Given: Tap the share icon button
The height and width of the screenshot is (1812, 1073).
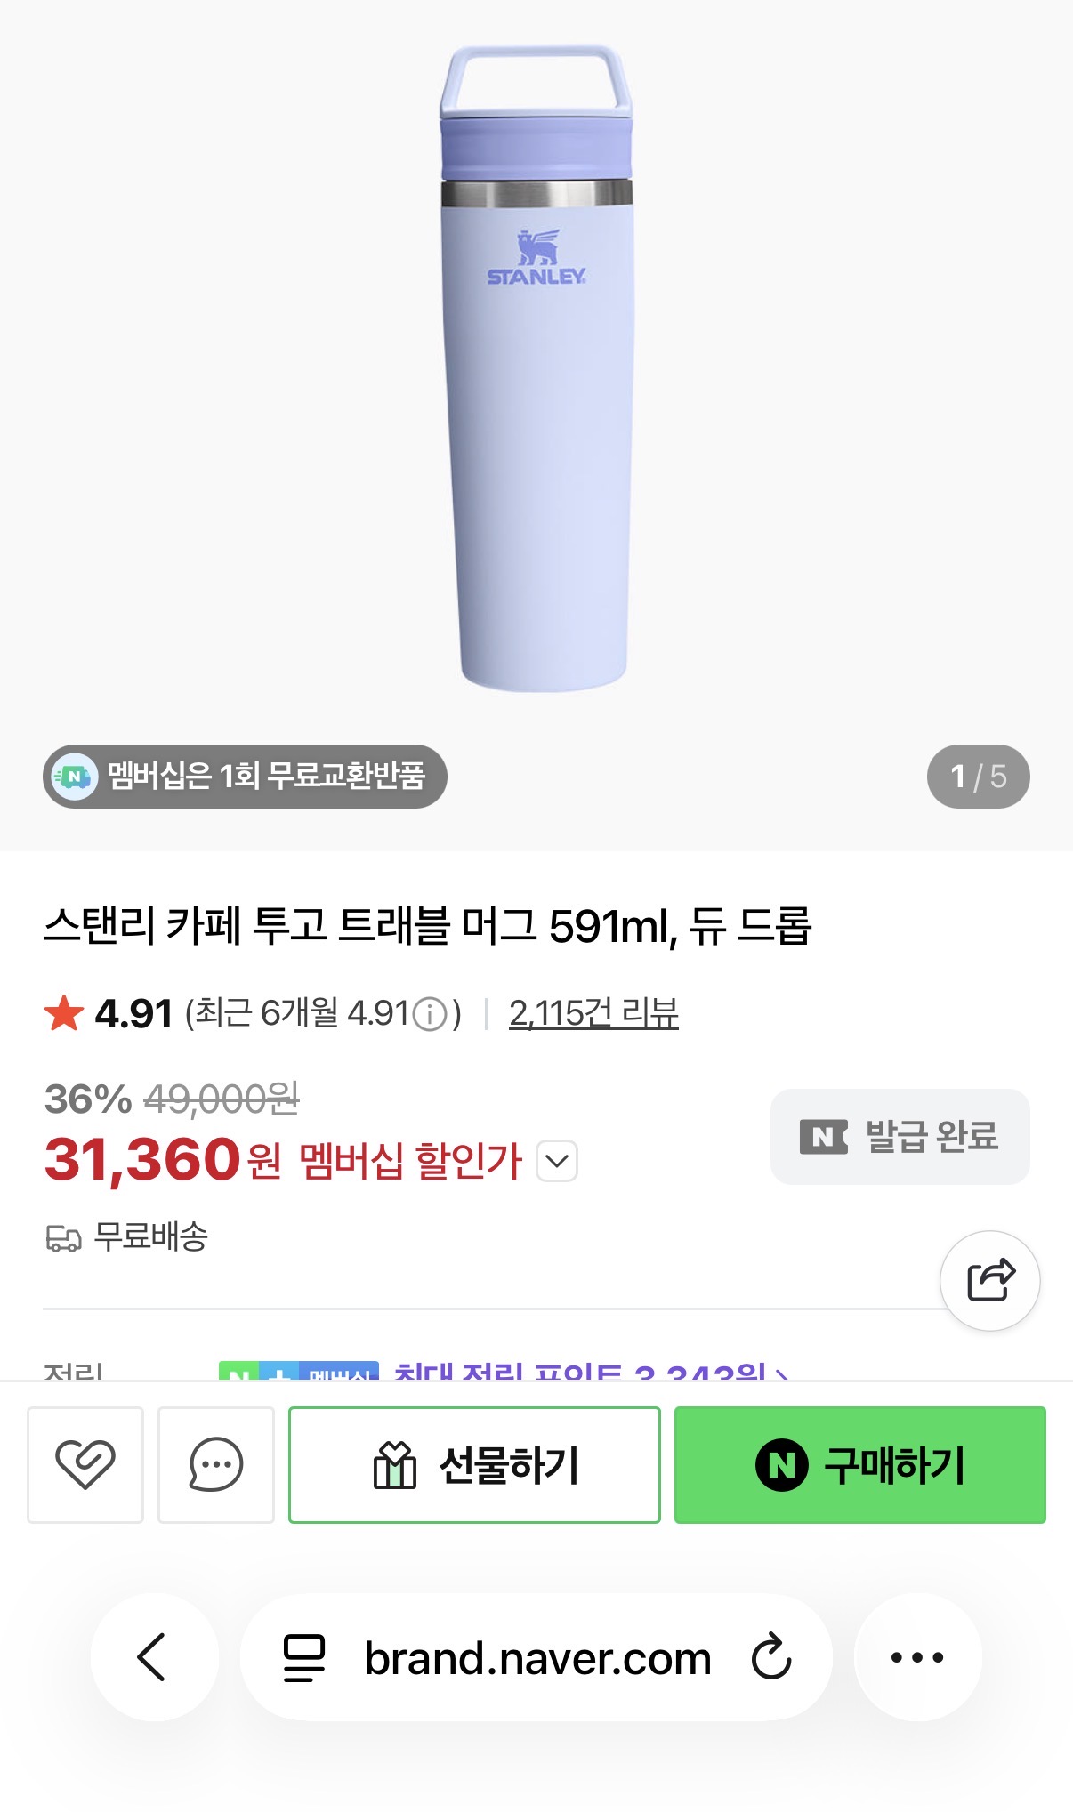Looking at the screenshot, I should (x=989, y=1280).
